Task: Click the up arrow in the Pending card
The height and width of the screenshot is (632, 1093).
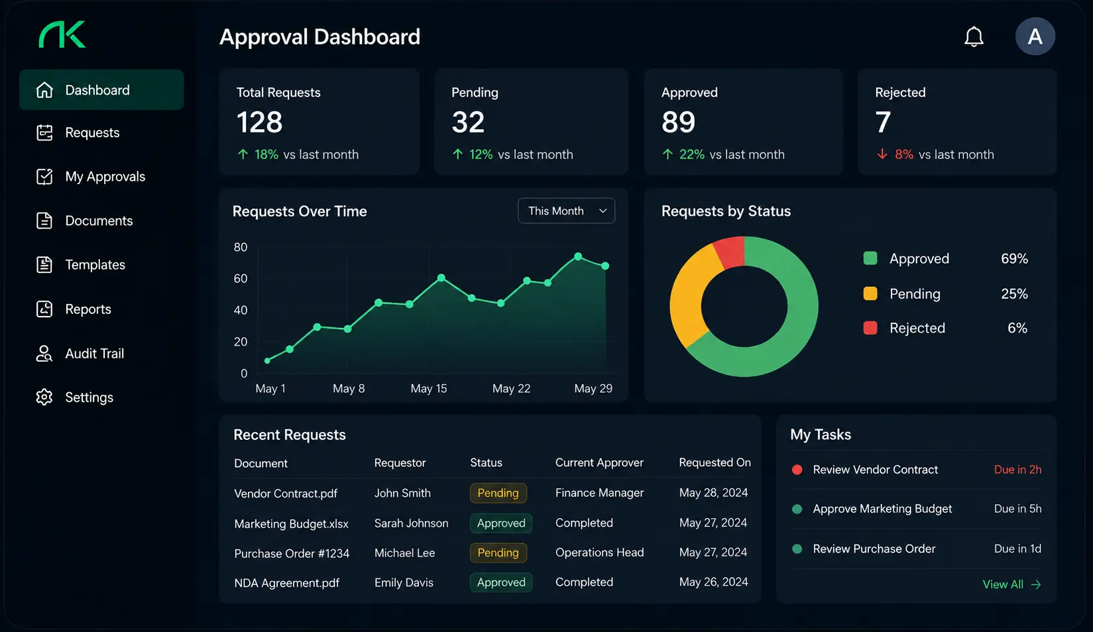Action: pyautogui.click(x=458, y=154)
